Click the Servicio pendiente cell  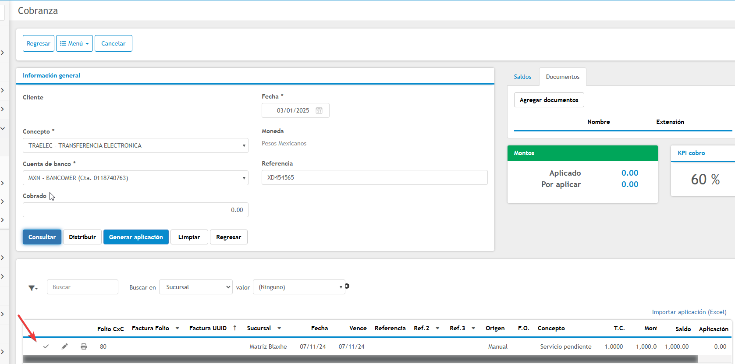[x=566, y=346]
